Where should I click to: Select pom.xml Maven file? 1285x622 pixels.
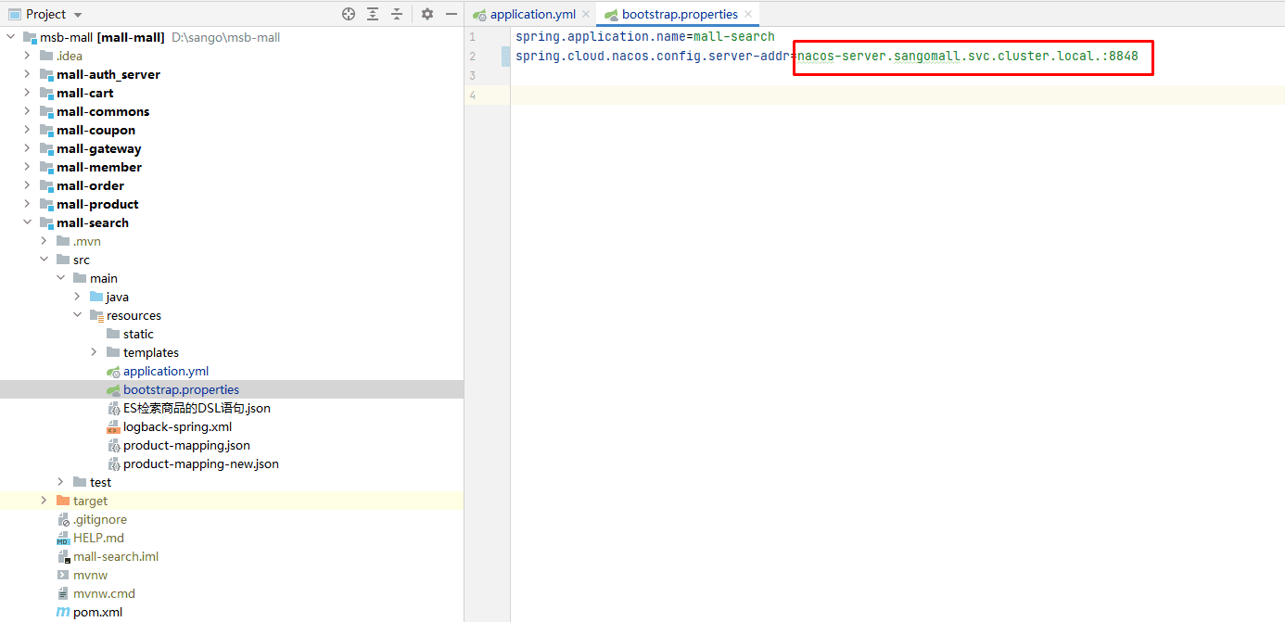(97, 612)
